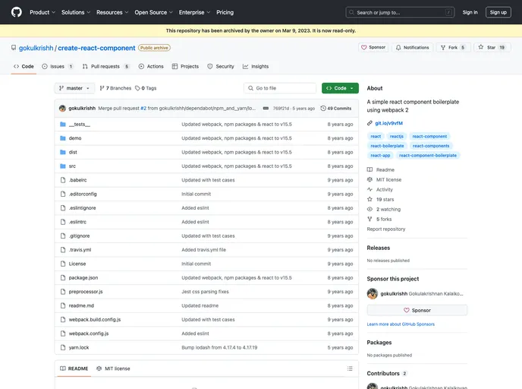Fork the repository
Viewport: 522px width, 389px height.
point(453,48)
